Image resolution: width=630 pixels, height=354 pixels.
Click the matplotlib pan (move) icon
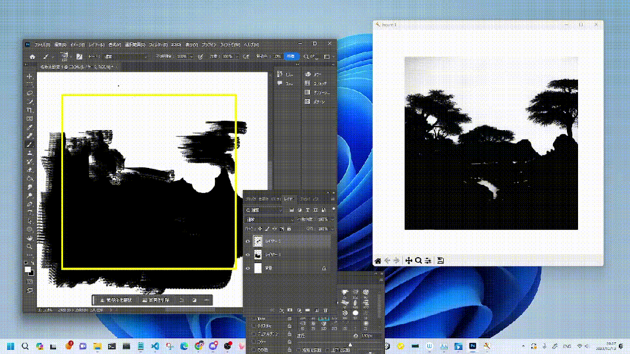pyautogui.click(x=409, y=261)
